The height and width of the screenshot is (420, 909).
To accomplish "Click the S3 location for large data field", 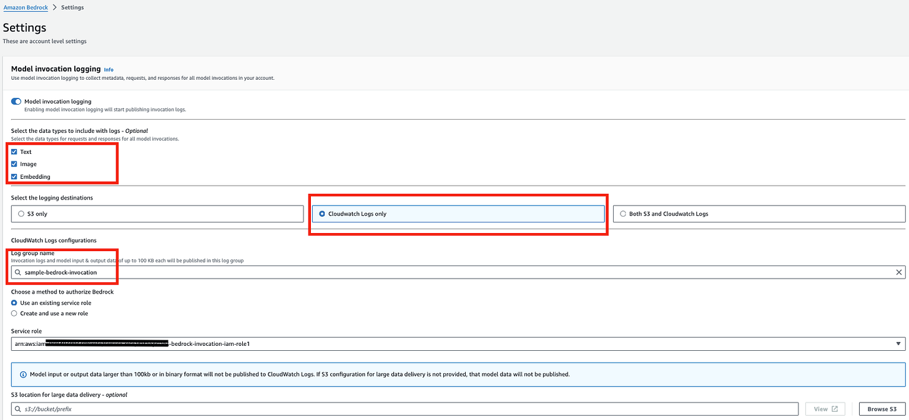I will [x=405, y=409].
